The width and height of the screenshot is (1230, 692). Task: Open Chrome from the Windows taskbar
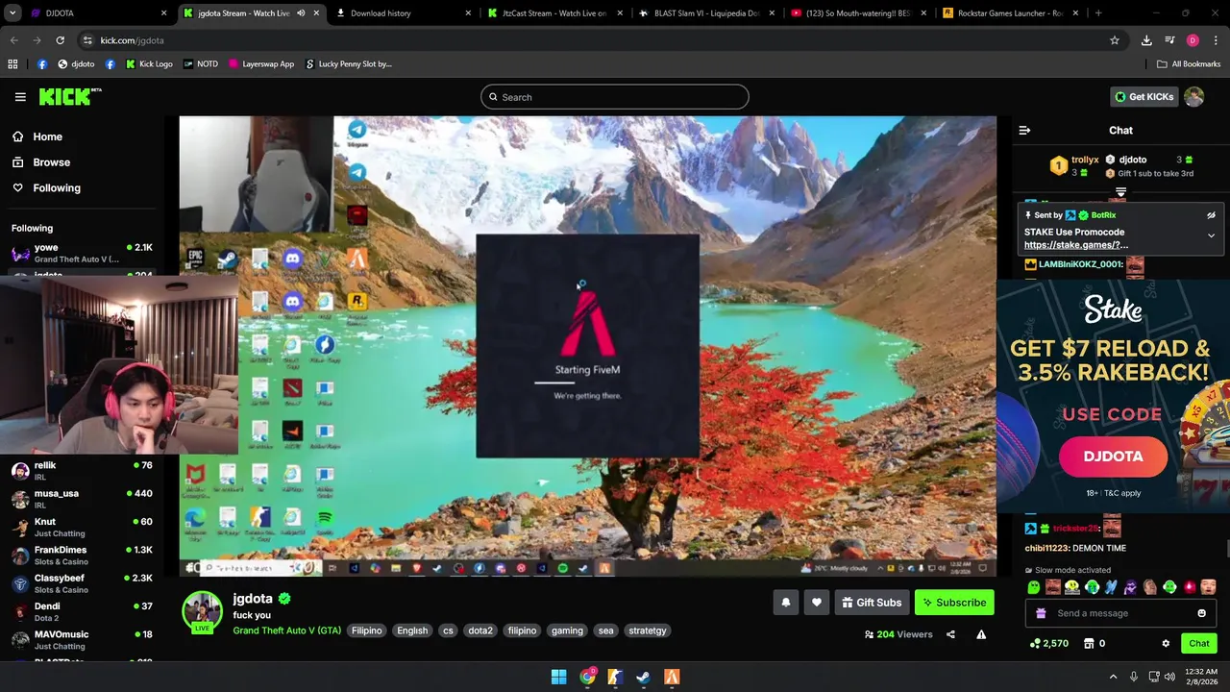587,677
